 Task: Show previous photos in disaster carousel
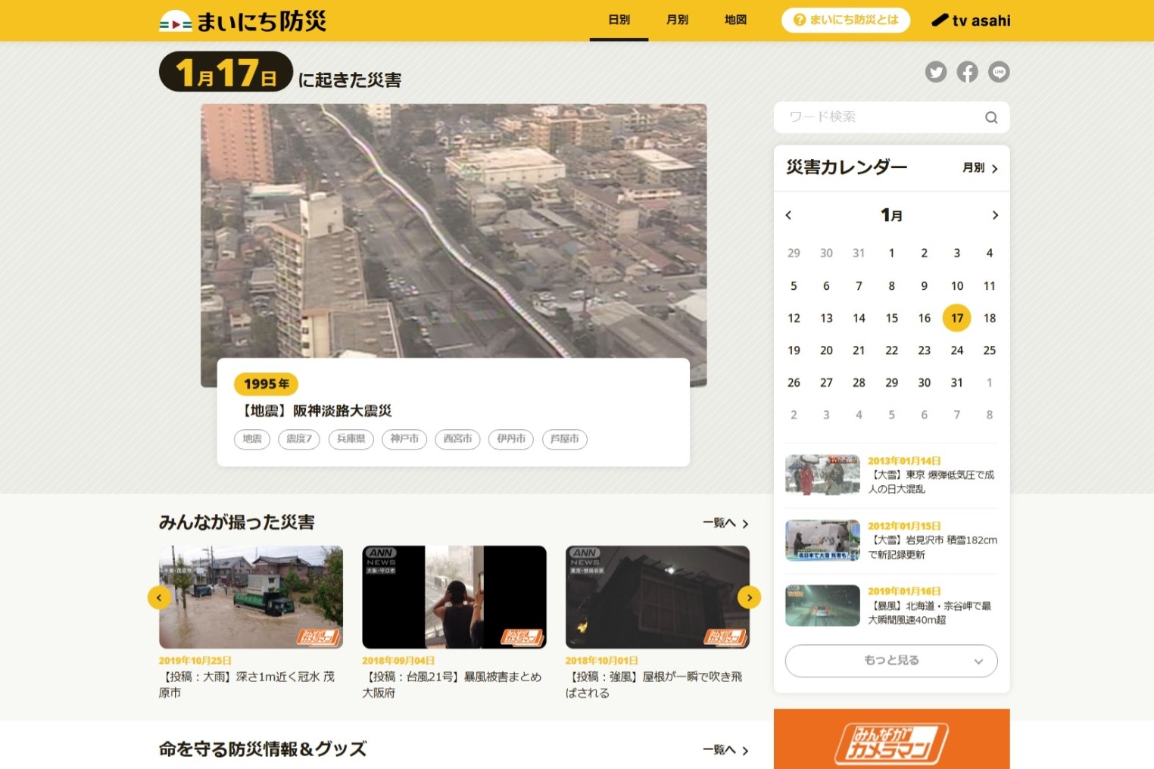[x=159, y=597]
